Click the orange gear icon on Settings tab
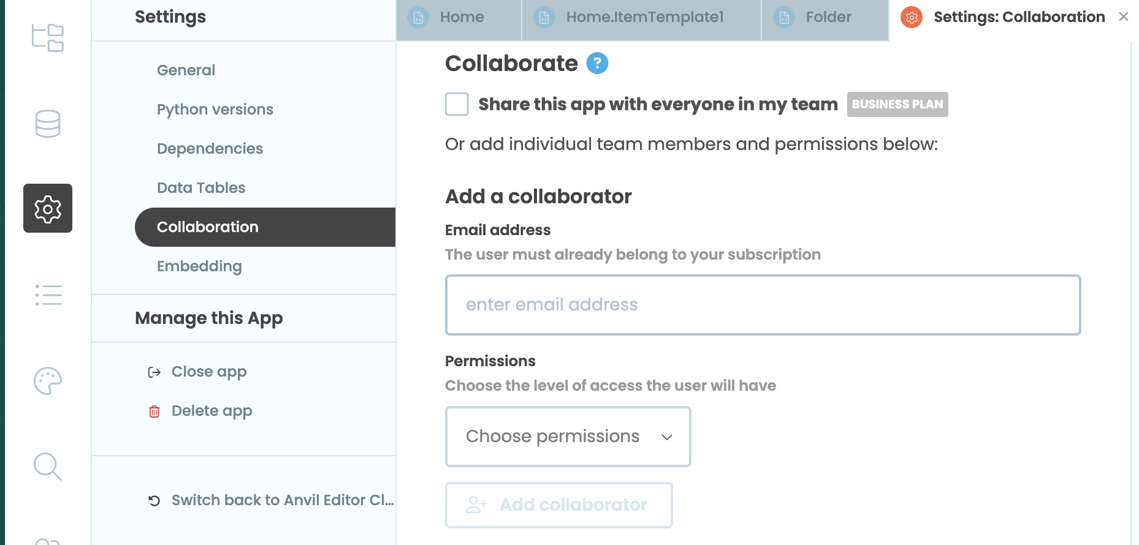1139x545 pixels. tap(911, 17)
